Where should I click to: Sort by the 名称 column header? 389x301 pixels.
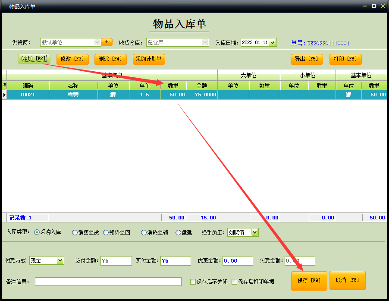point(73,86)
